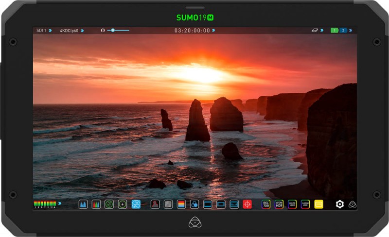389x237 pixels.
Task: Open the luma waveform monitor
Action: coord(83,204)
